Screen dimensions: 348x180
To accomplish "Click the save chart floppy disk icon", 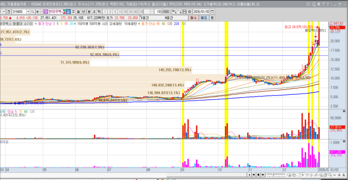I will click(185, 12).
